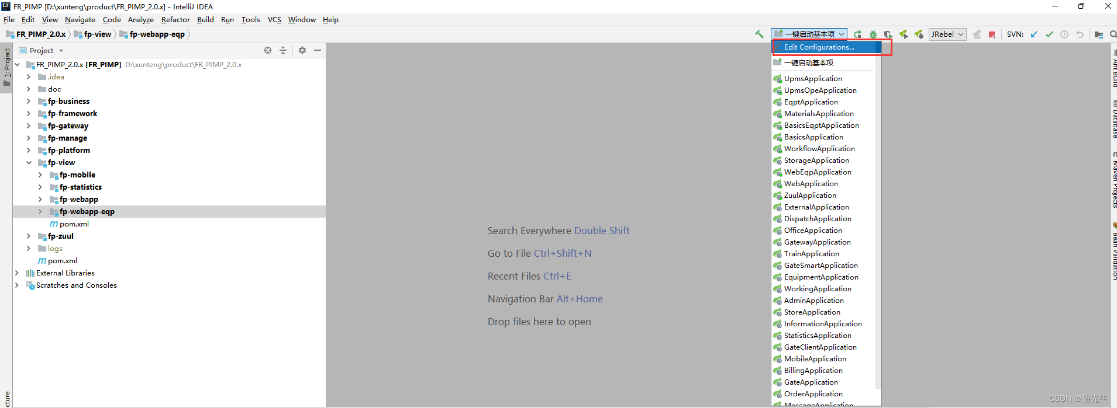Open the Navigate menu

click(80, 19)
